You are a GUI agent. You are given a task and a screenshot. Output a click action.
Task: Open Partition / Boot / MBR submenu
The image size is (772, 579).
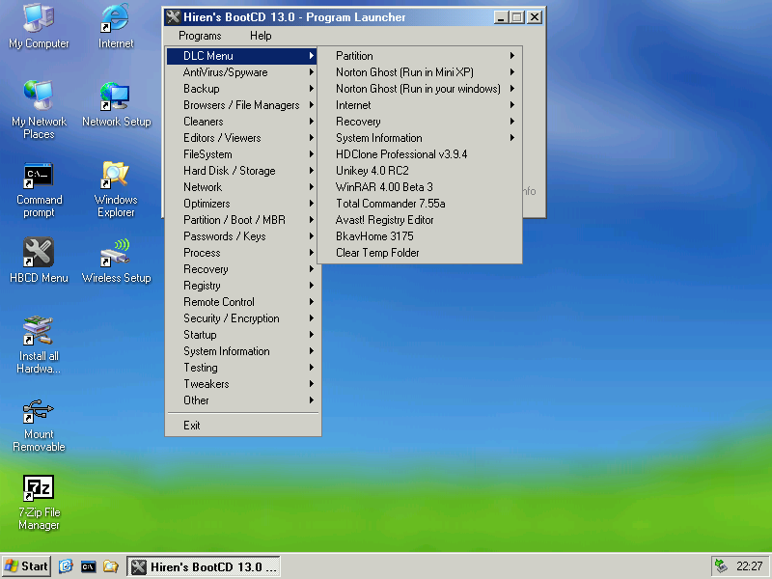pyautogui.click(x=242, y=220)
